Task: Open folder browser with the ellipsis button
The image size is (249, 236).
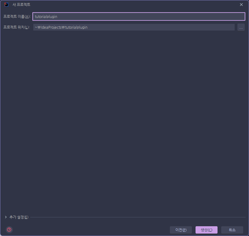Action: [x=241, y=27]
